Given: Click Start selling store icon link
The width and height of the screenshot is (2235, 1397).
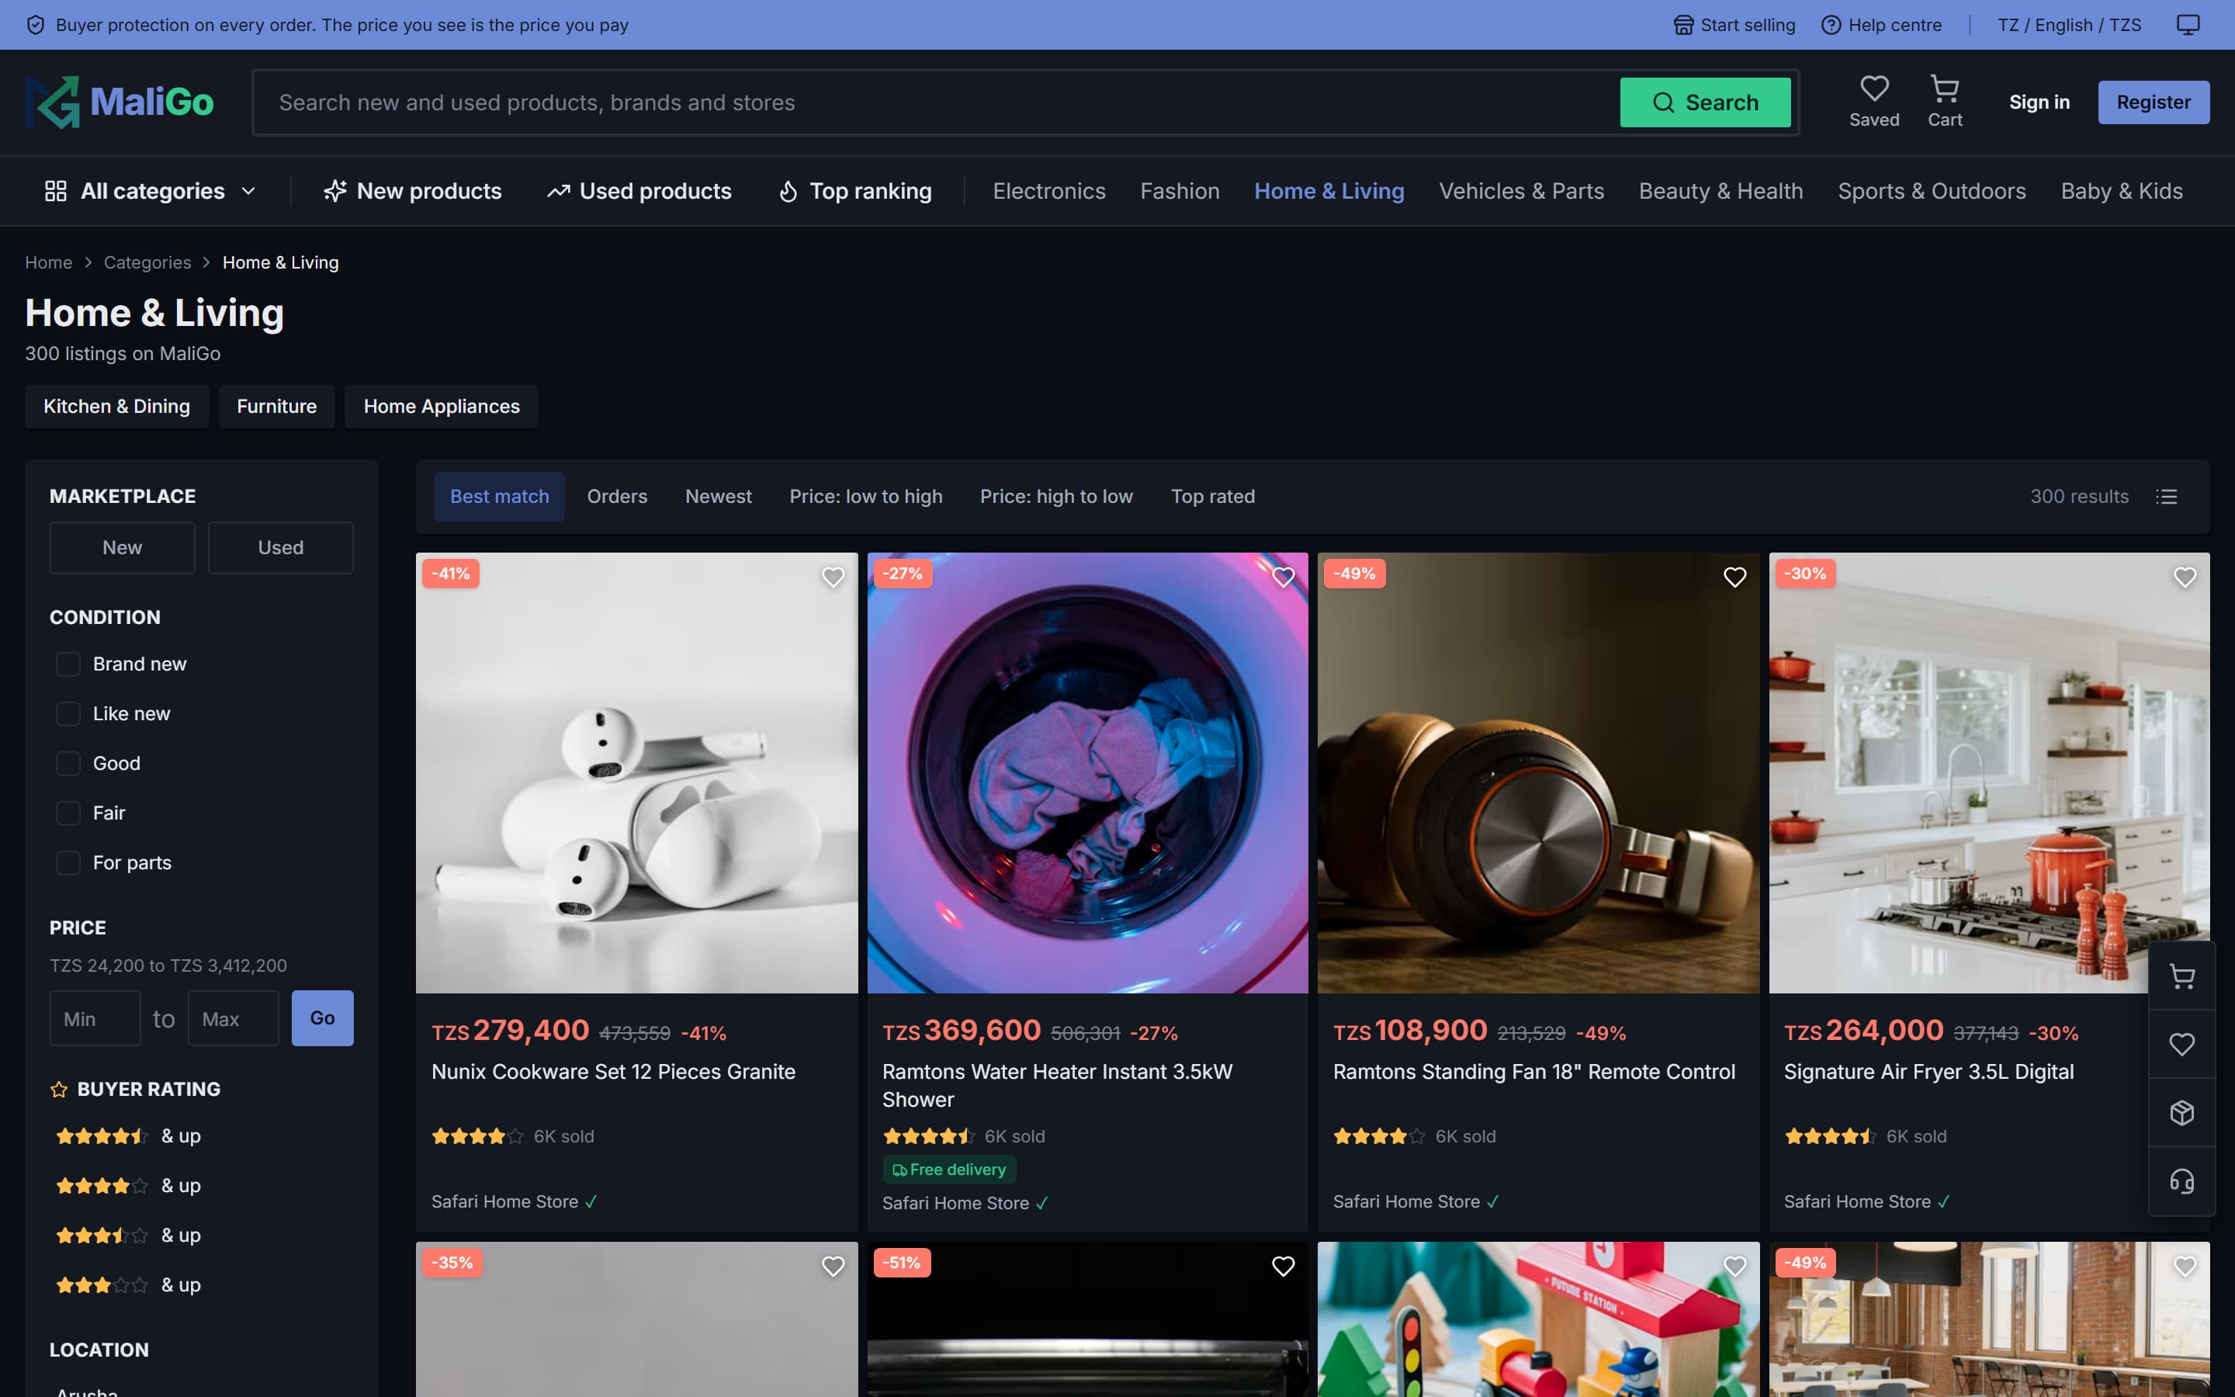Looking at the screenshot, I should point(1734,25).
